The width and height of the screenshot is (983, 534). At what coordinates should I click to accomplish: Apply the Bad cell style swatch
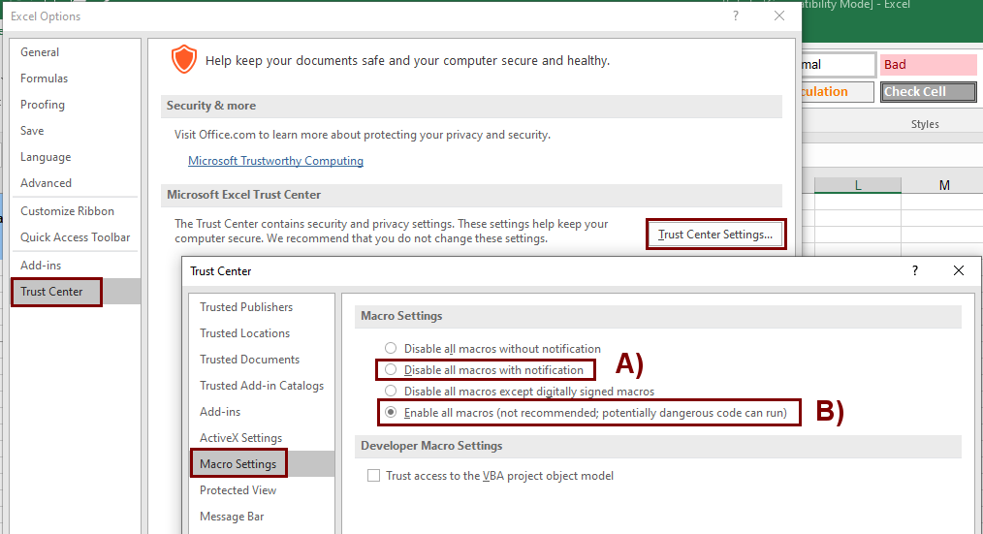click(x=928, y=65)
